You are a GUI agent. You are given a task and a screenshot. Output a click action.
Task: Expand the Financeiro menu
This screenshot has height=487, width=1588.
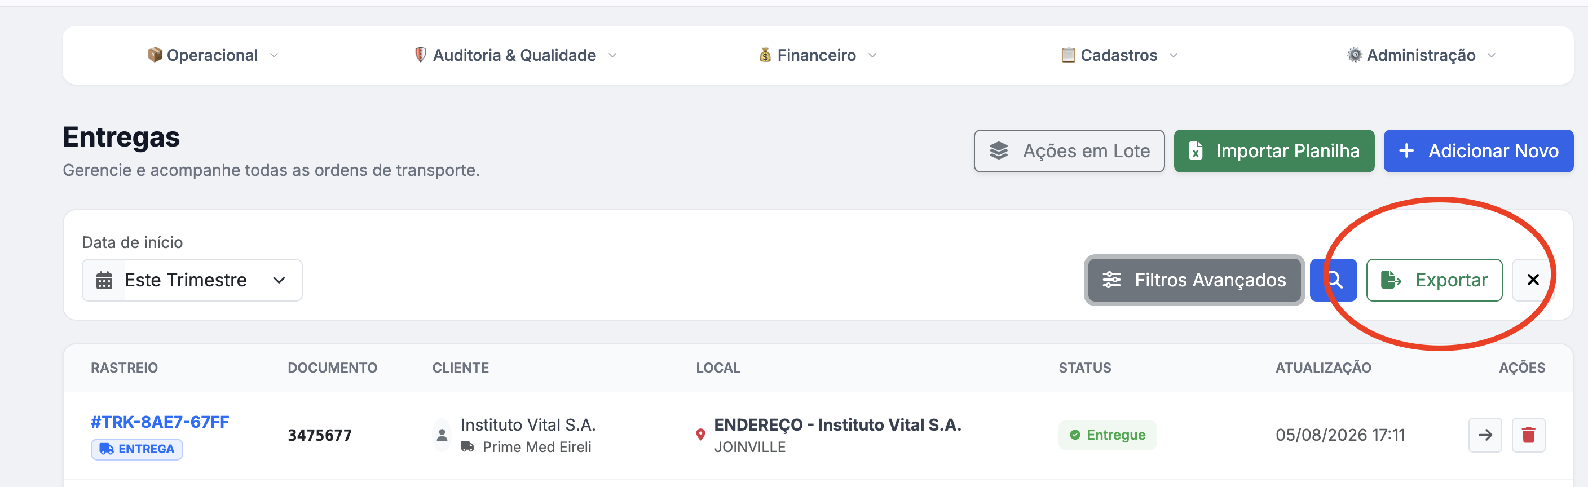click(818, 55)
